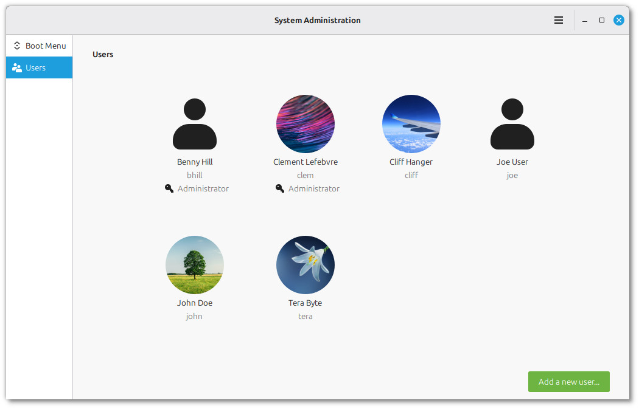Open Cliff Hanger's airplane wing avatar
Image resolution: width=639 pixels, height=409 pixels.
tap(411, 124)
